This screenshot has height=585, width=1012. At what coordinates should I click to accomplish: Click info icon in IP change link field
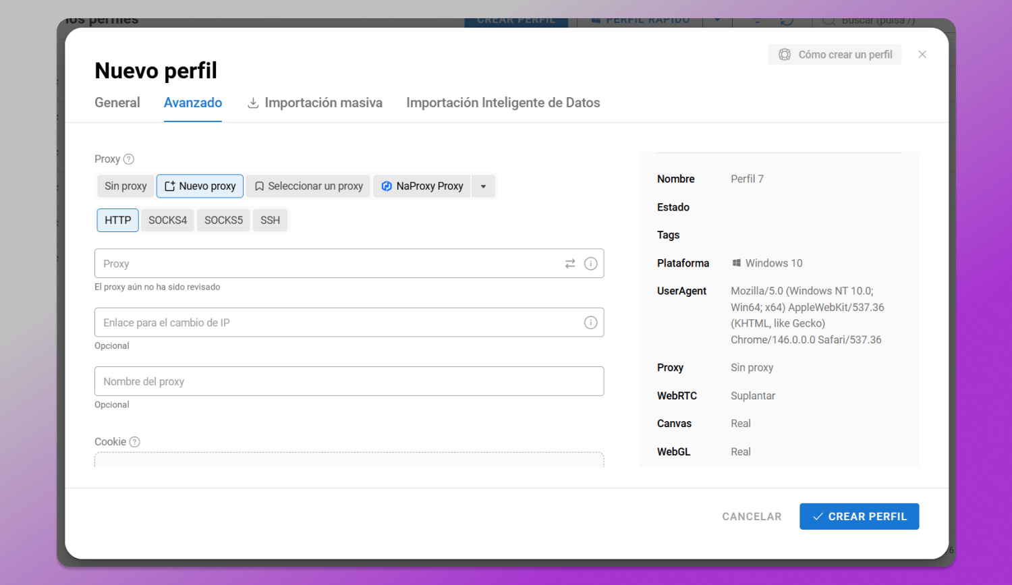590,323
